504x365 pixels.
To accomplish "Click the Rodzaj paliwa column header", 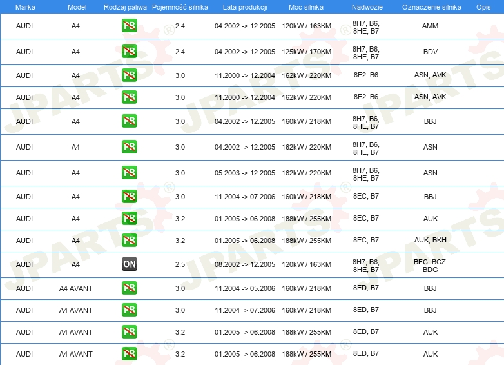I will pyautogui.click(x=125, y=7).
